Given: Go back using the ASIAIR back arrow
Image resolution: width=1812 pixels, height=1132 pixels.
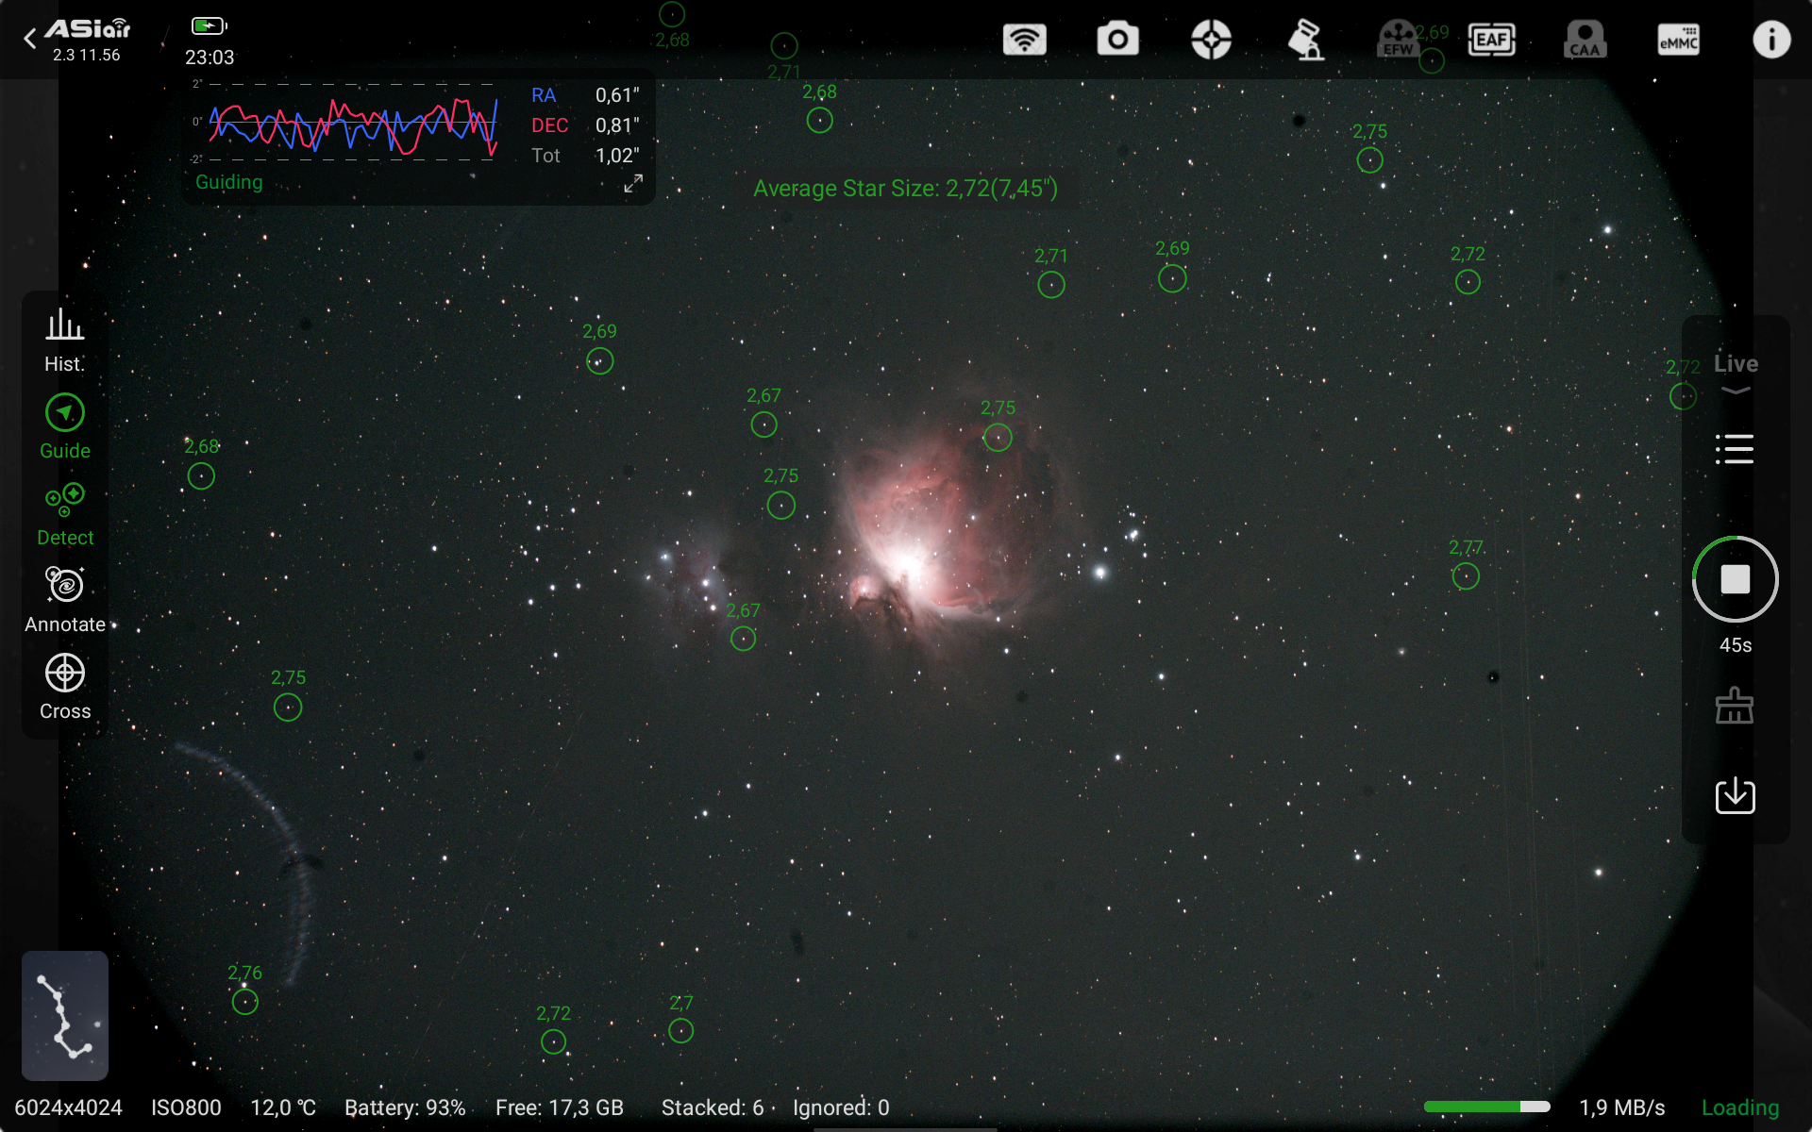Looking at the screenshot, I should [30, 39].
